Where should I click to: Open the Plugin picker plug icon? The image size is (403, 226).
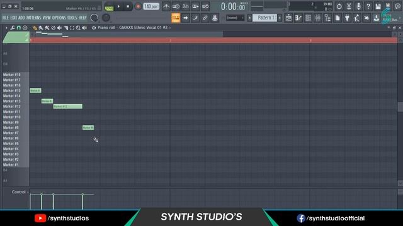pos(347,18)
